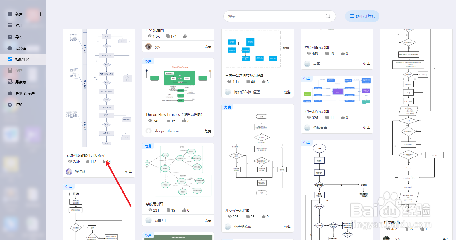456x240 pixels.
Task: Click the like icon beside 174 on DNS流程图
Action: pyautogui.click(x=184, y=36)
